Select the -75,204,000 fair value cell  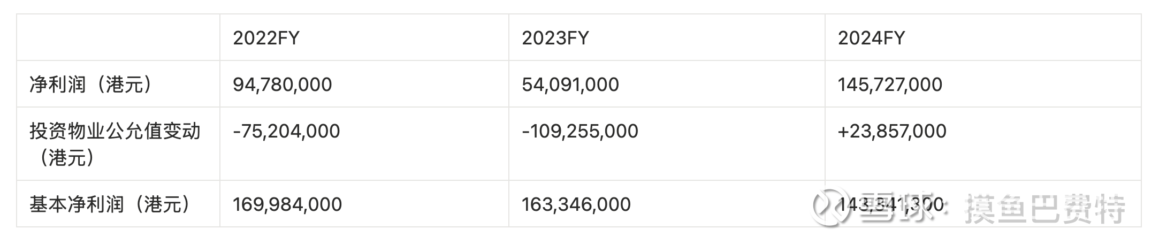point(286,131)
